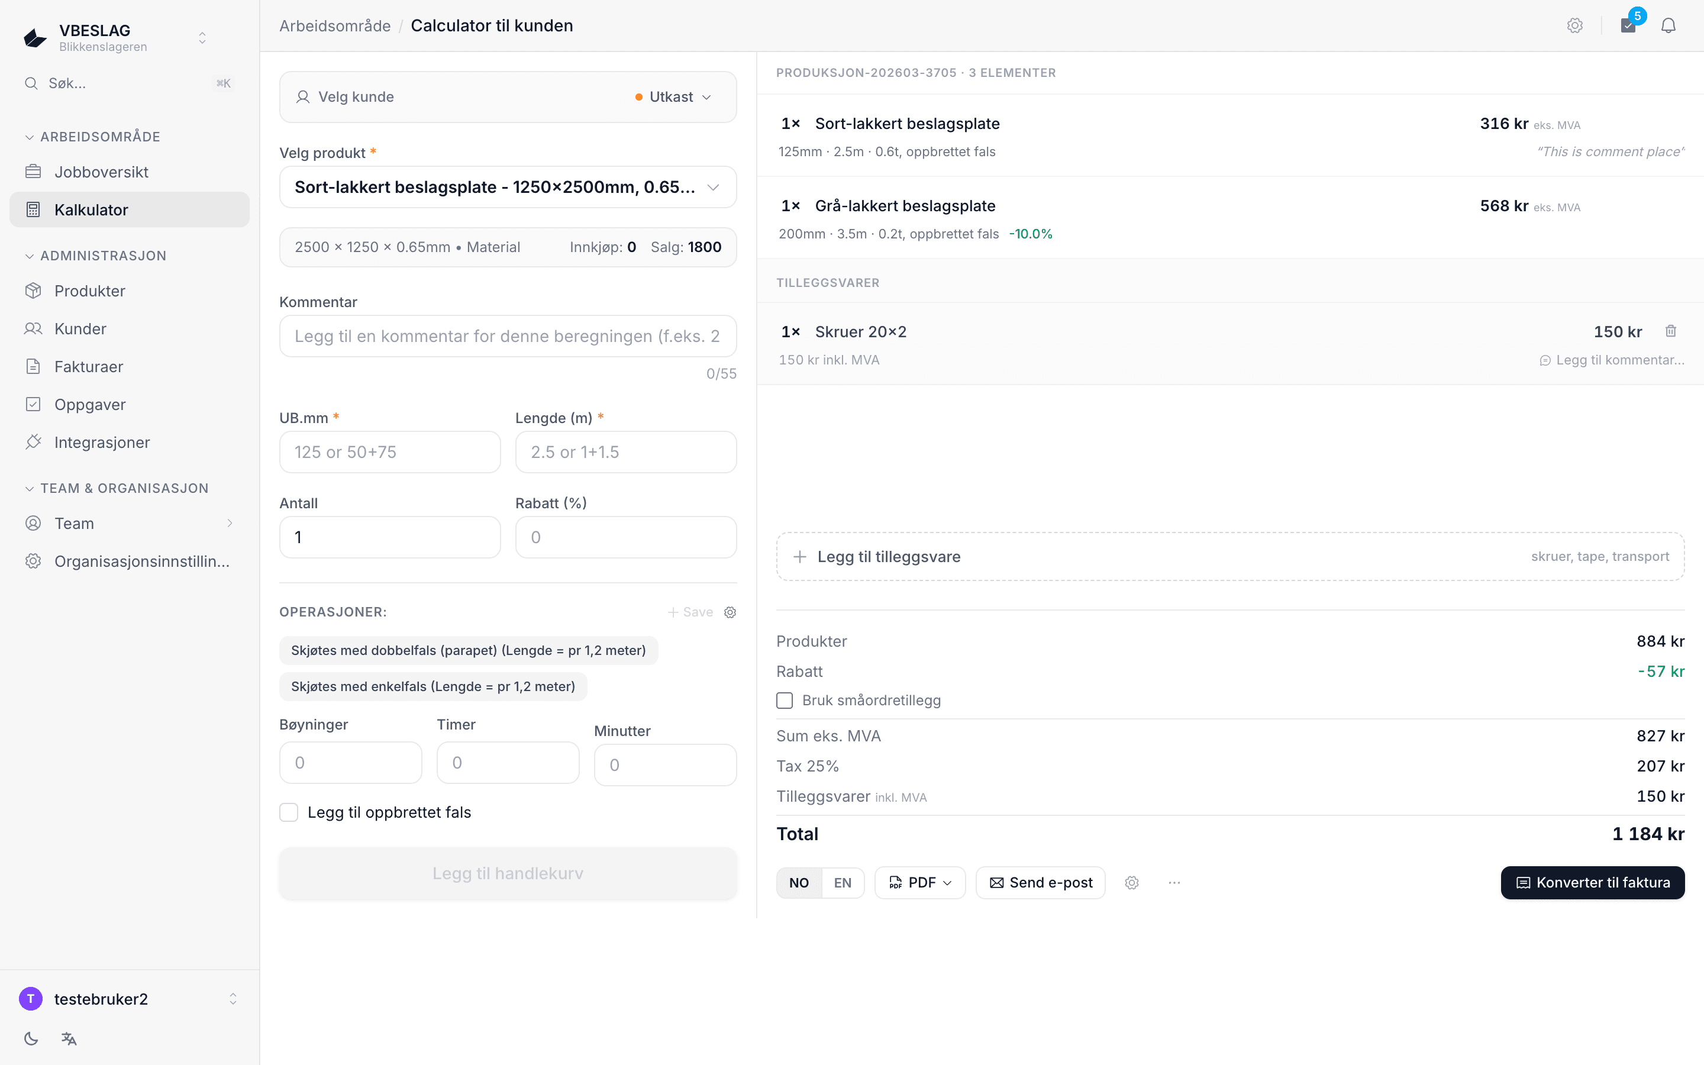The image size is (1704, 1065).
Task: Enable Bruk småordretillegg checkbox
Action: tap(785, 700)
